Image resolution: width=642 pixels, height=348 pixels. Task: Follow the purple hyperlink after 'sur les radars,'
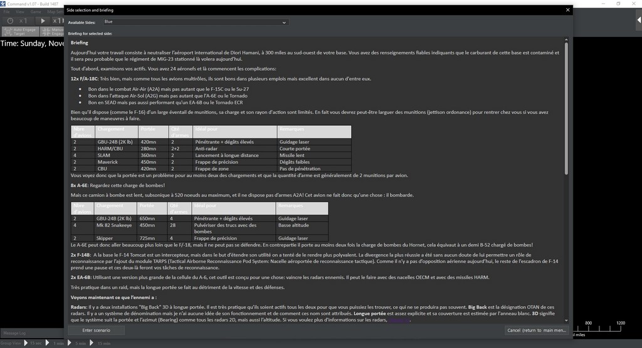tap(399, 320)
